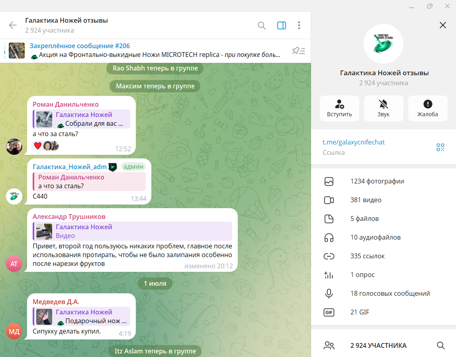
Task: Open Закреплённое сообщение #206 banner
Action: (155, 51)
